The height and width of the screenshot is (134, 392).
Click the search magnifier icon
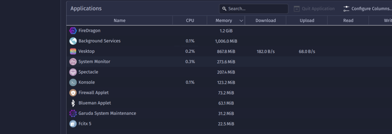pos(224,9)
